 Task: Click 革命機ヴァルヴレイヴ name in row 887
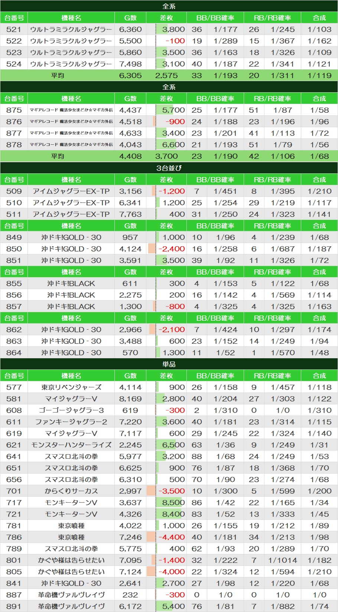(x=71, y=595)
